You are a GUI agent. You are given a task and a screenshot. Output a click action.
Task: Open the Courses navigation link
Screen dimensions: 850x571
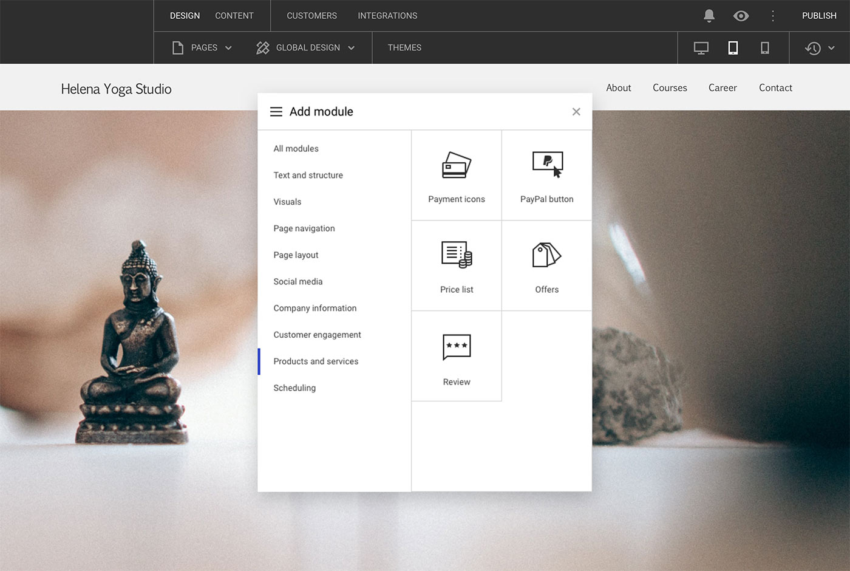[670, 88]
